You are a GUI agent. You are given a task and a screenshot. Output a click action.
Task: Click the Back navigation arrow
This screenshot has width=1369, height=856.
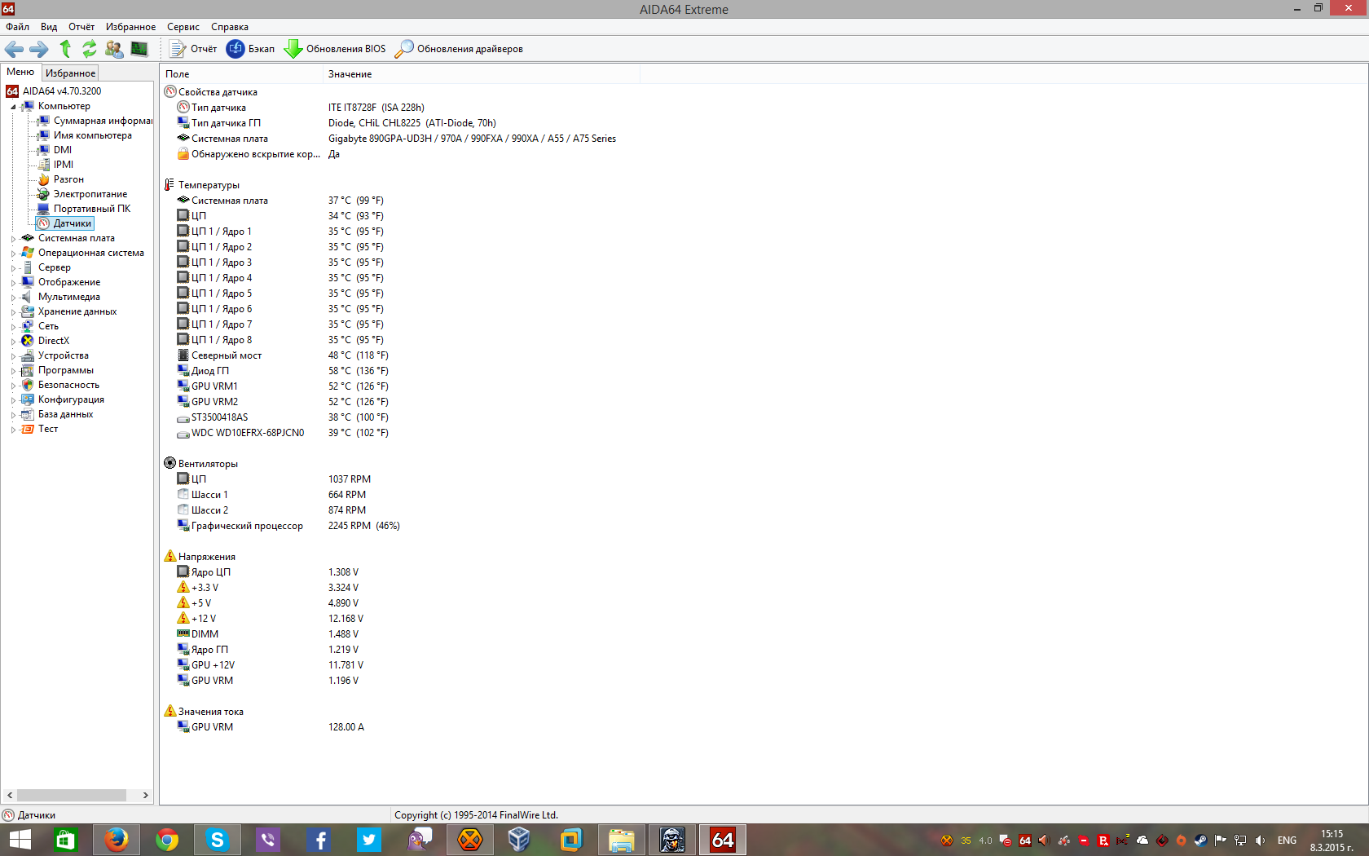pos(14,49)
